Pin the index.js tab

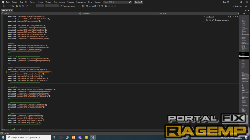9,11
